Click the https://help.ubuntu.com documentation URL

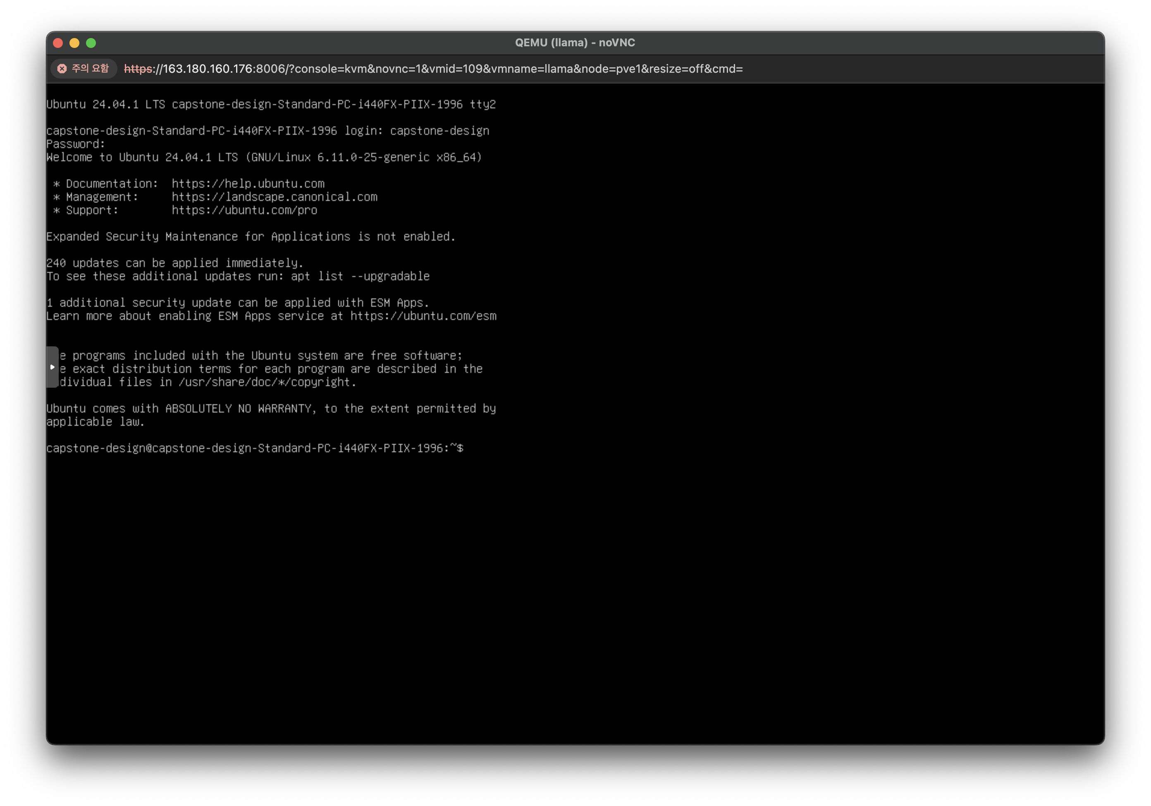(248, 184)
